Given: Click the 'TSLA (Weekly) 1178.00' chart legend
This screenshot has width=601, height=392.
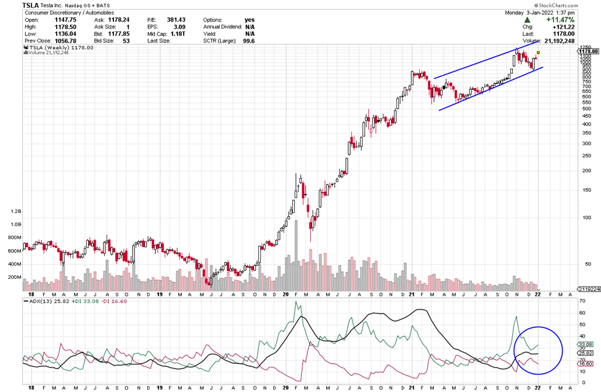Looking at the screenshot, I should click(61, 47).
